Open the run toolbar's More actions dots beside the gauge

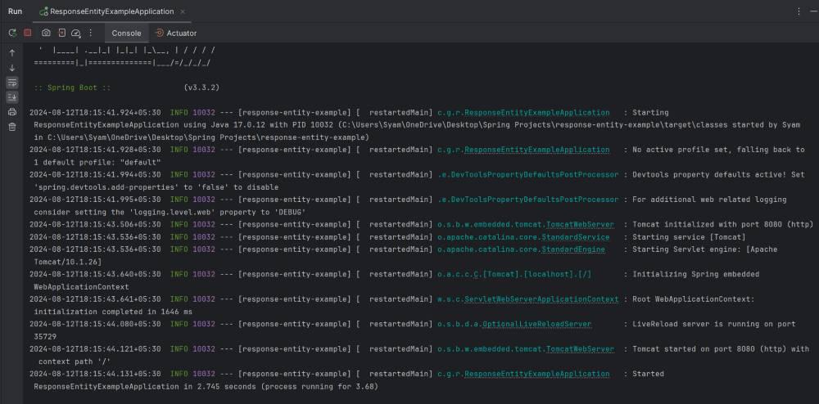click(90, 33)
